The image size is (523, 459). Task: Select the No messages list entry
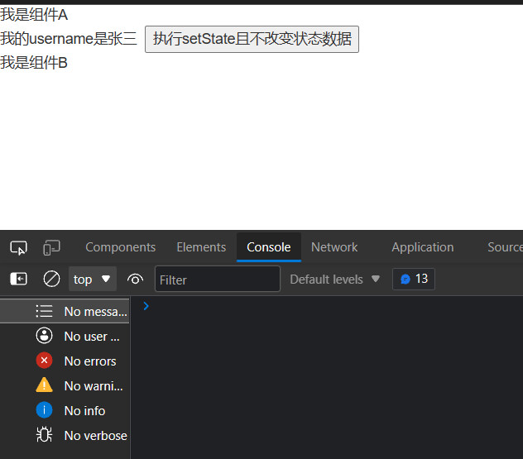(x=81, y=312)
